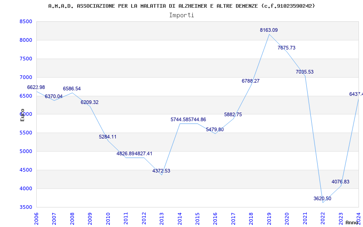Image resolution: width=363 pixels, height=227 pixels.
Task: Click data label 7675.73
Action: pyautogui.click(x=287, y=48)
